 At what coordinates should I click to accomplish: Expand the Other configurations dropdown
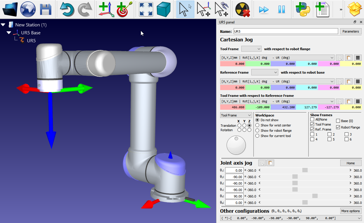coord(359,218)
